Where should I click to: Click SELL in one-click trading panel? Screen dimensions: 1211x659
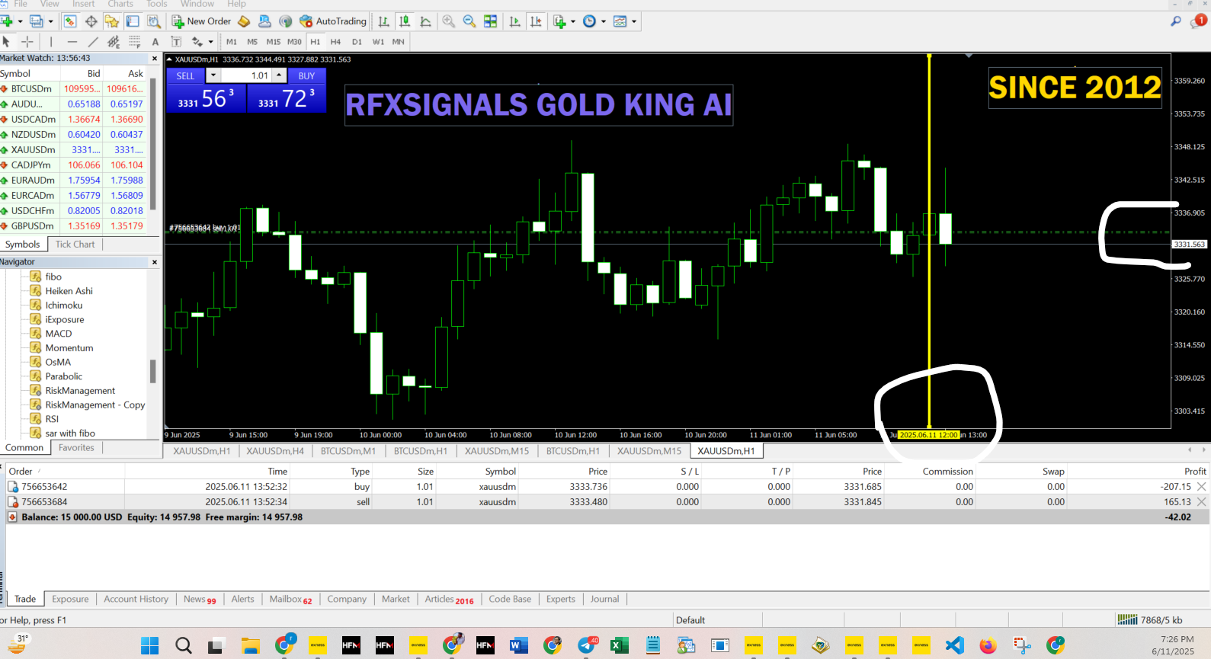click(x=185, y=76)
